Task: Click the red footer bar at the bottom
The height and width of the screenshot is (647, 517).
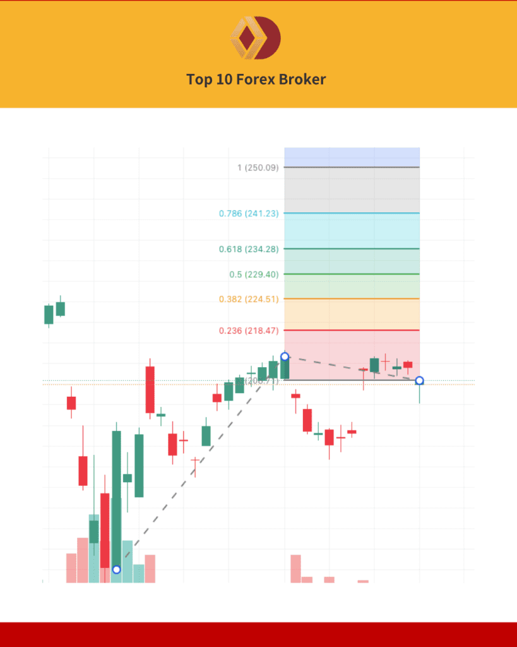Action: click(258, 634)
